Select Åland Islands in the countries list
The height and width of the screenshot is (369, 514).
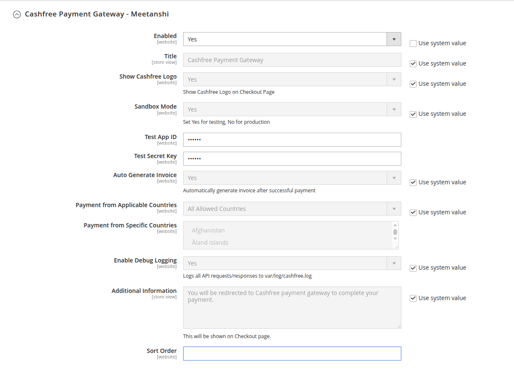click(210, 243)
